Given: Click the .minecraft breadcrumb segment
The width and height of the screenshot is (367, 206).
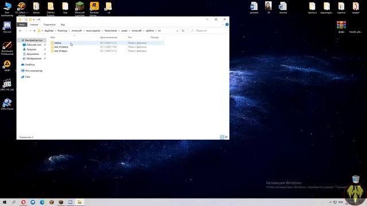Looking at the screenshot, I should pos(76,30).
